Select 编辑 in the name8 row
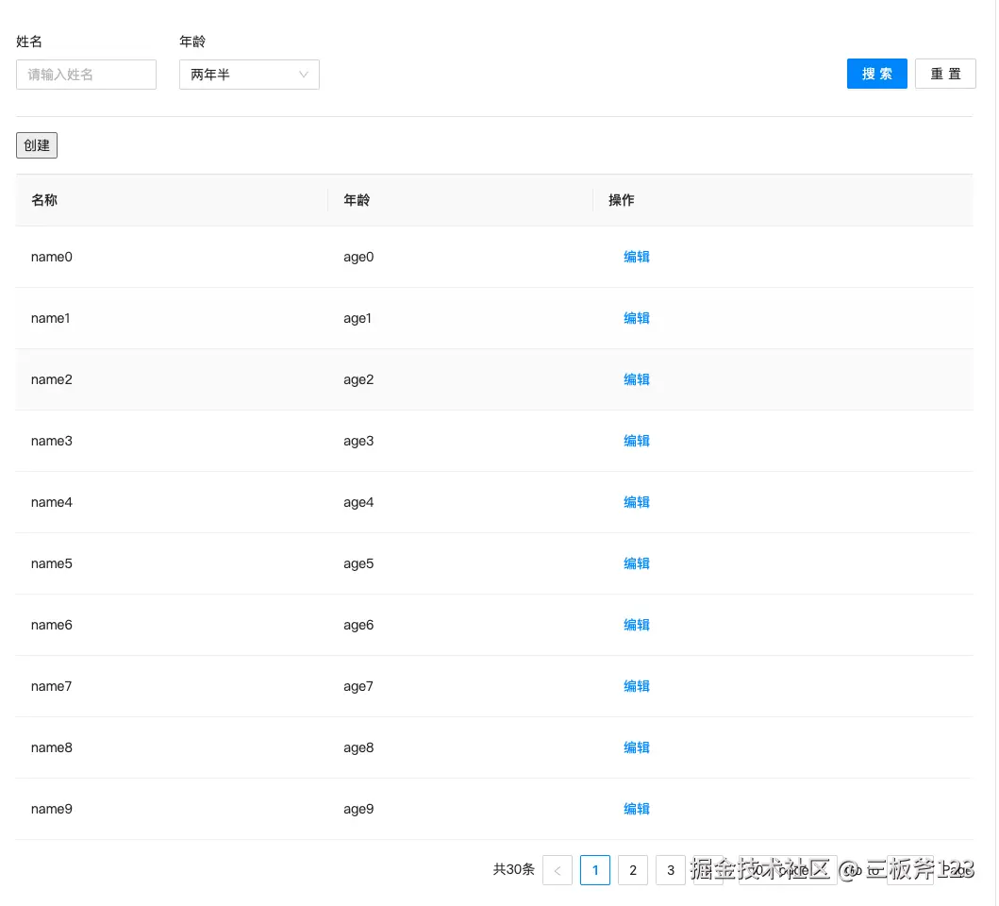Screen dimensions: 999x906 [637, 747]
